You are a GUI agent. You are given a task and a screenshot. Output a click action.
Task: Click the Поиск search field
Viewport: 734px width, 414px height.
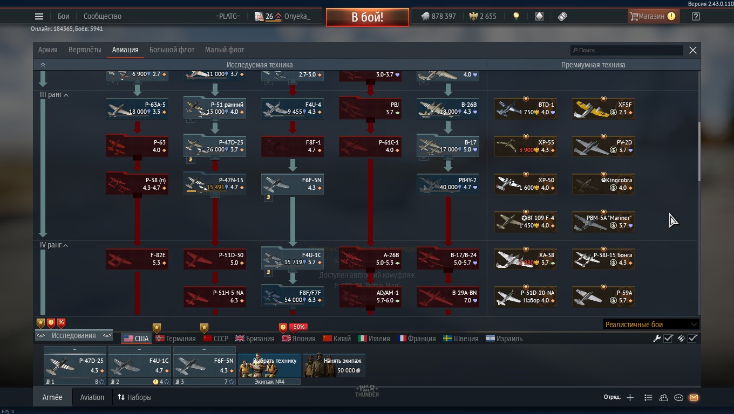tap(626, 50)
